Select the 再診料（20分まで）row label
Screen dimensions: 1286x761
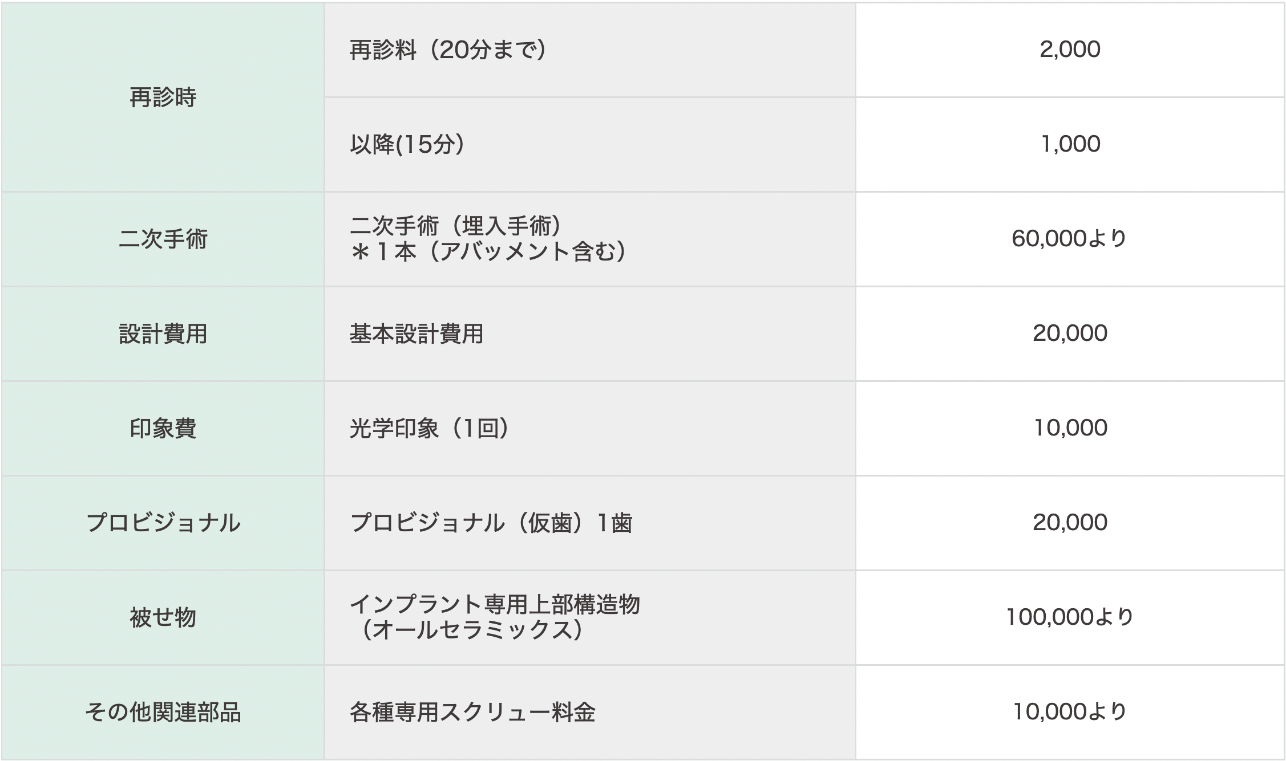pos(448,50)
